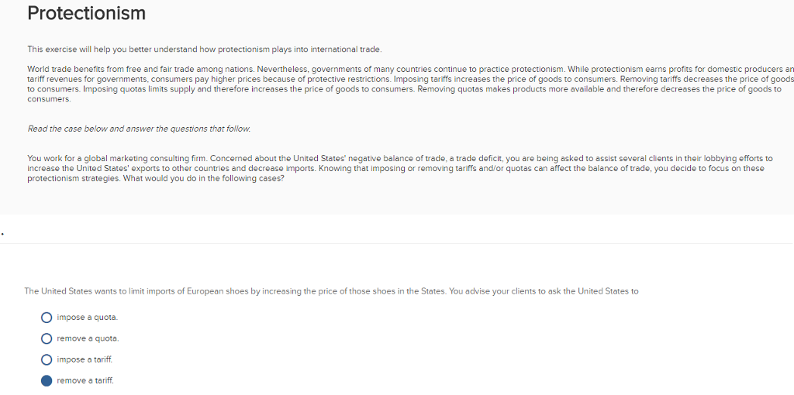This screenshot has width=794, height=395.
Task: Choose the 'remove a quota' radio option
Action: [x=47, y=338]
